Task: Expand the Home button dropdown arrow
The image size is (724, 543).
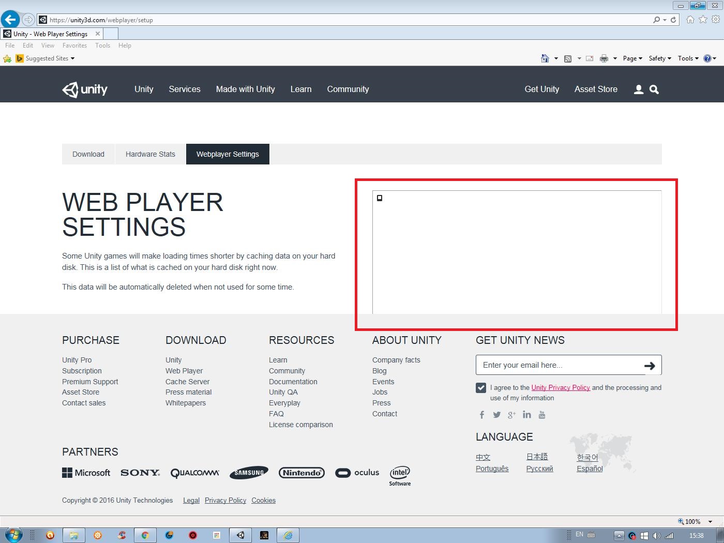Action: pos(556,58)
